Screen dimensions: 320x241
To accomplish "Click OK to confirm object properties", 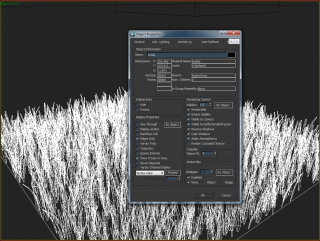I will (203, 195).
